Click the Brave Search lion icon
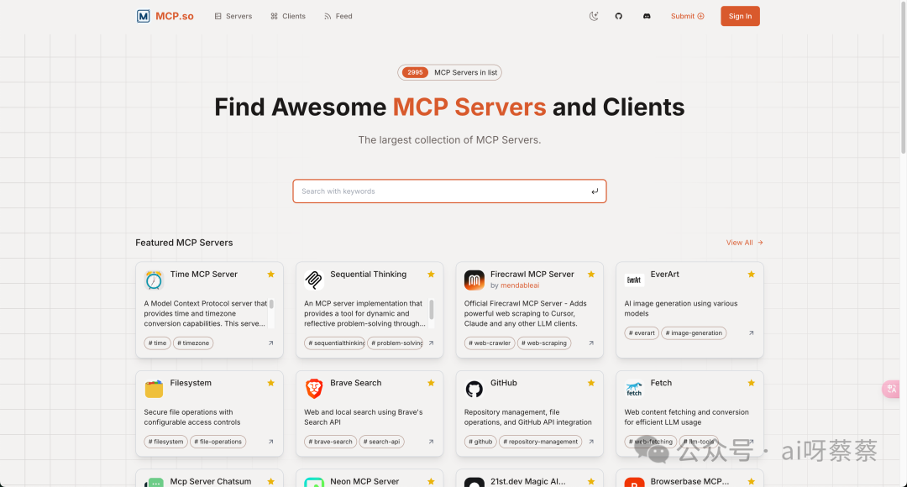This screenshot has height=487, width=907. (x=313, y=389)
